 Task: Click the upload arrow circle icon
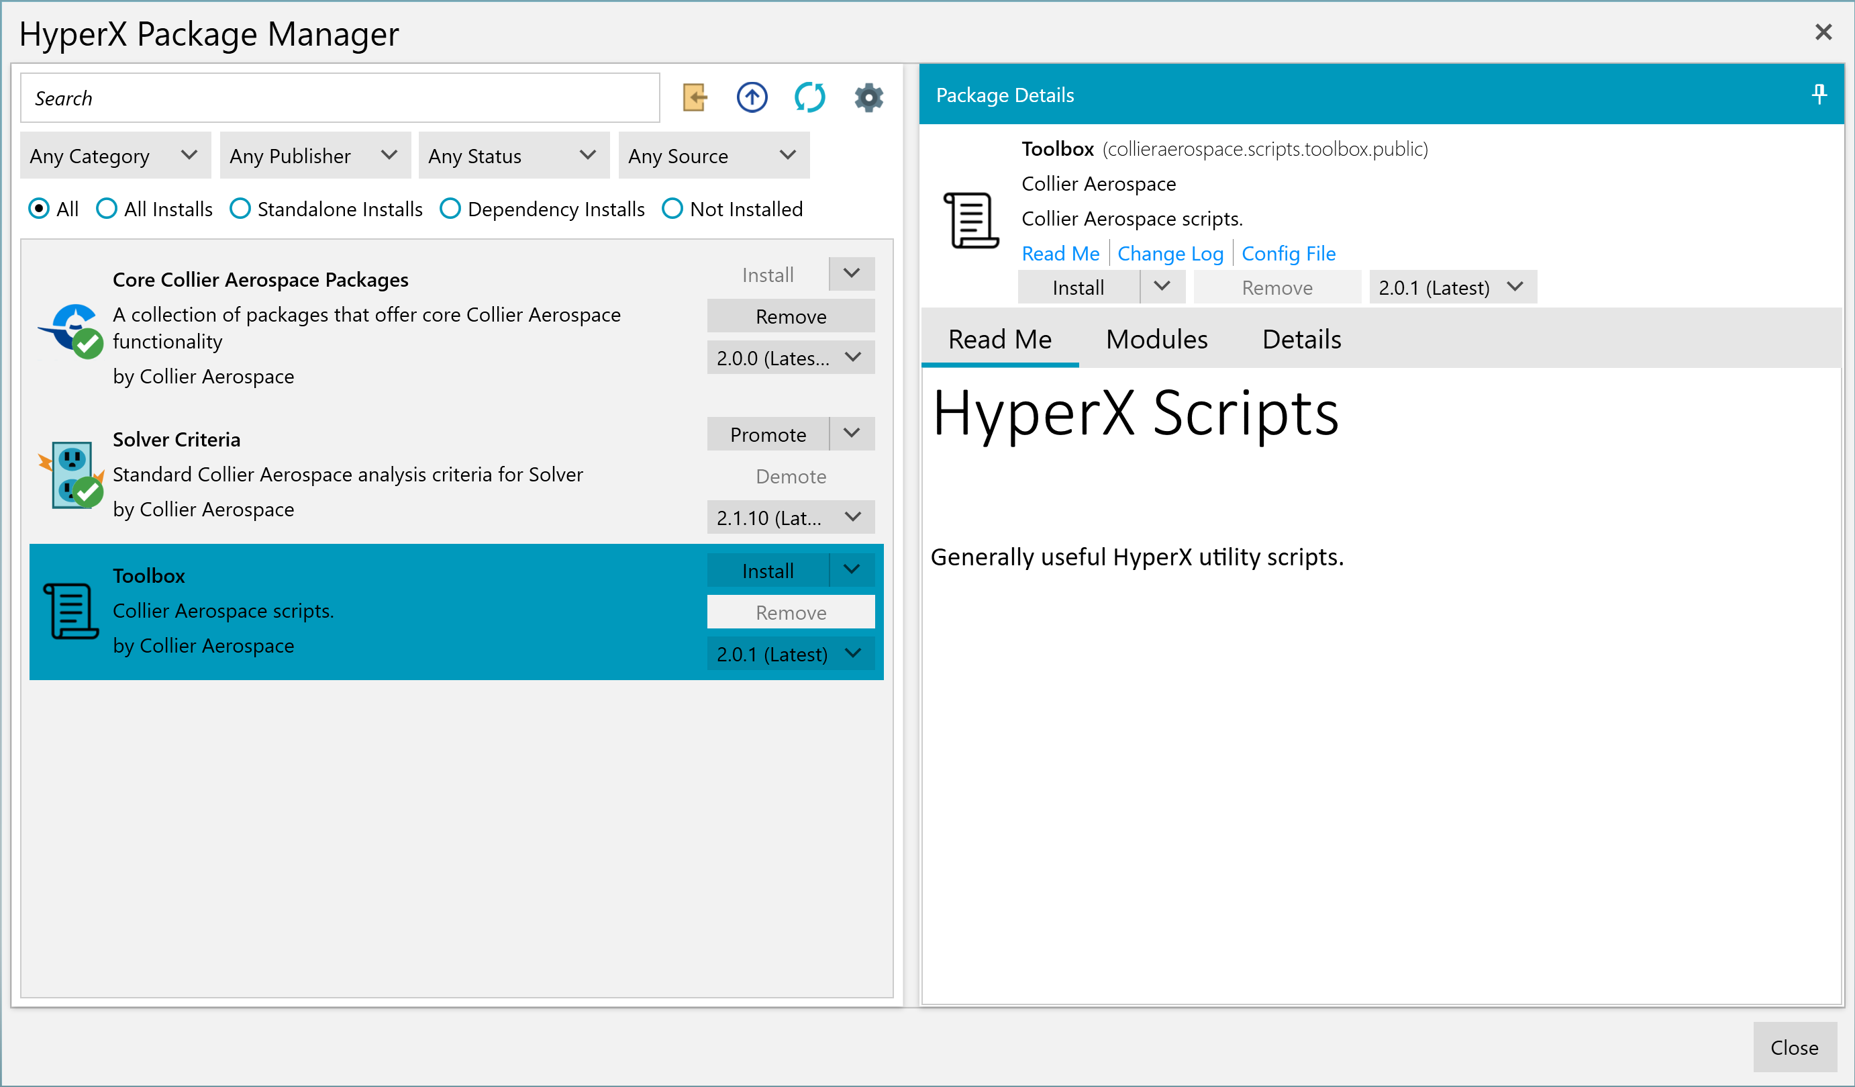[x=752, y=97]
